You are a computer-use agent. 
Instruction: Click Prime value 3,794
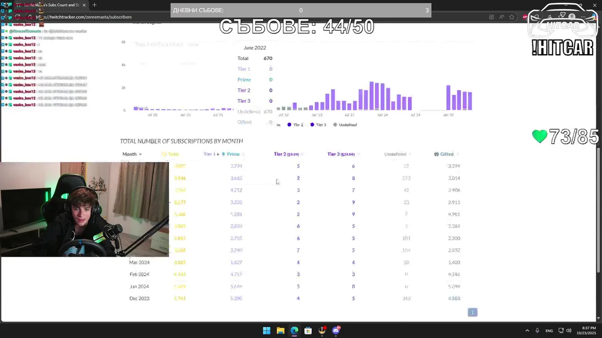tap(236, 166)
